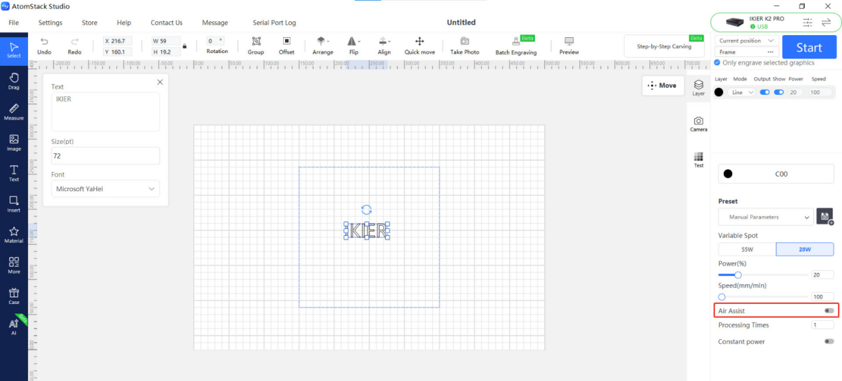Screen dimensions: 842x381
Task: Click the blue Start button
Action: click(x=809, y=47)
